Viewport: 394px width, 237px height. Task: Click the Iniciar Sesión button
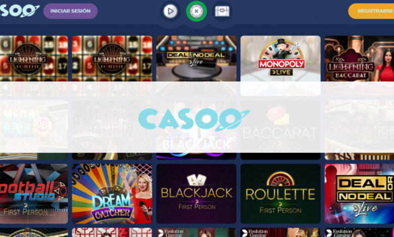70,11
